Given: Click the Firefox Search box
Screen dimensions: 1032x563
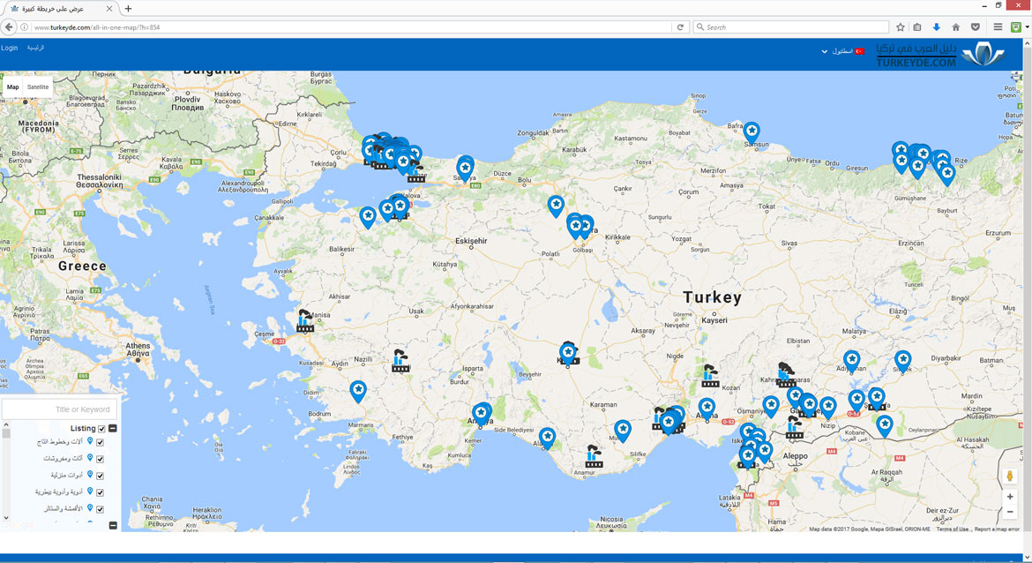Looking at the screenshot, I should click(790, 27).
